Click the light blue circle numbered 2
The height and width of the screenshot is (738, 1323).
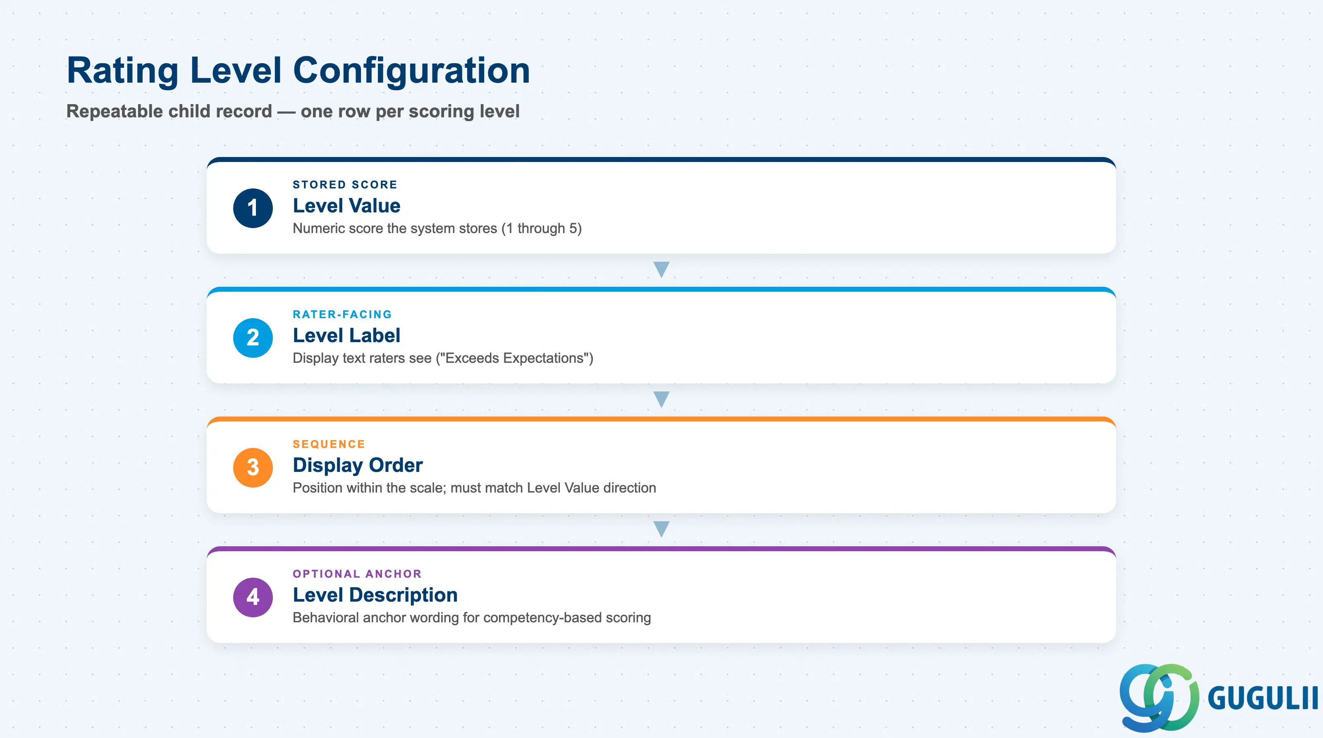(x=253, y=338)
